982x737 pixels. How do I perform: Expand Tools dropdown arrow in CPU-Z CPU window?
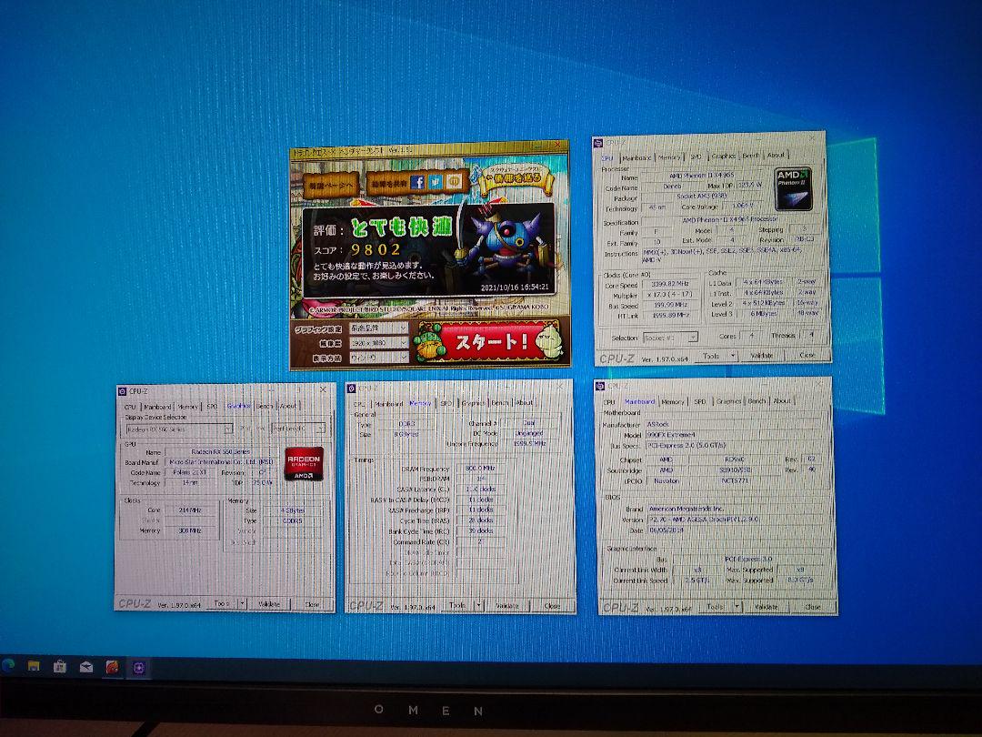click(734, 356)
